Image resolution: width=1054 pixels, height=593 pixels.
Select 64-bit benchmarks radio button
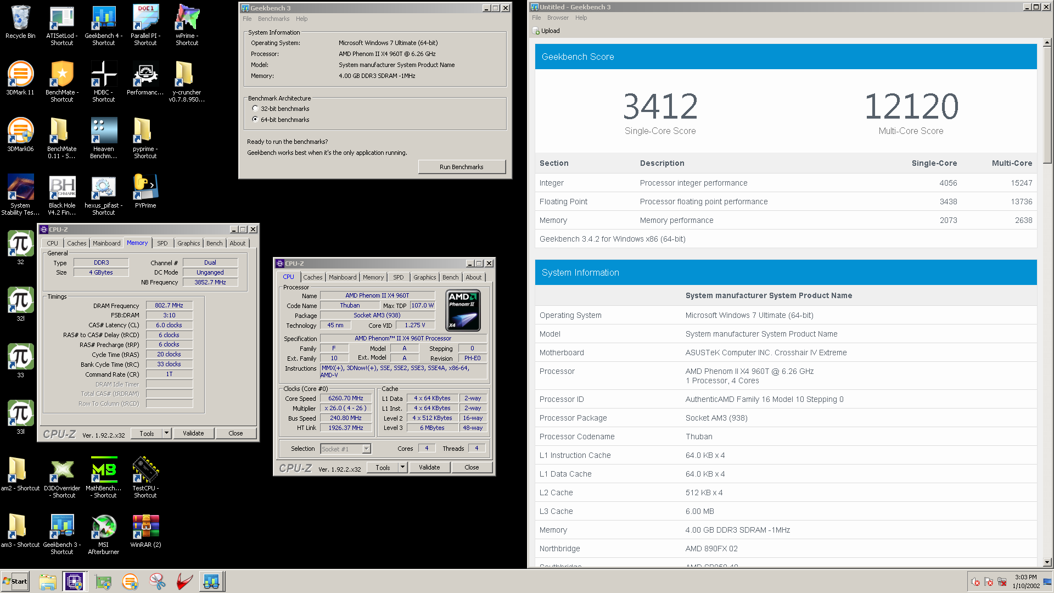click(x=255, y=119)
